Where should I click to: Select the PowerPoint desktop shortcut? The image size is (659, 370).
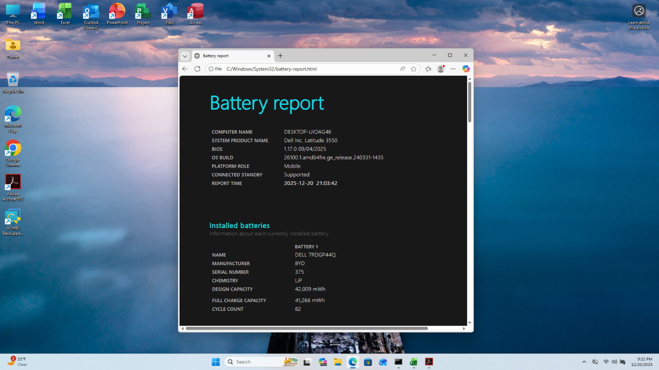(117, 14)
